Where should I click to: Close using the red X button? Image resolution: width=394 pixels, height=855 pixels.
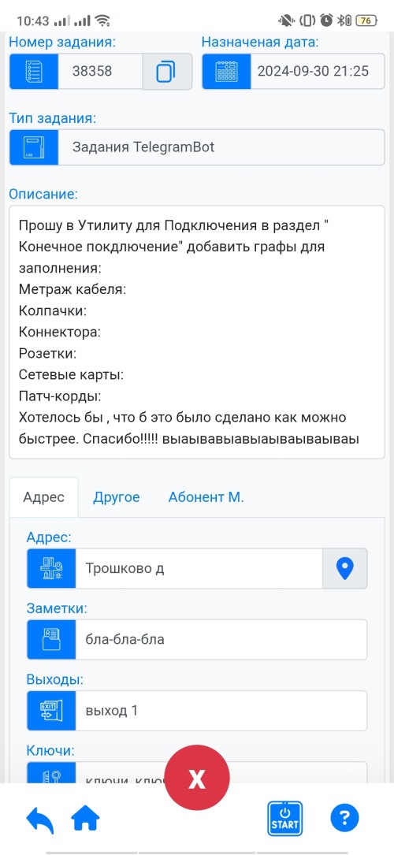point(197,779)
